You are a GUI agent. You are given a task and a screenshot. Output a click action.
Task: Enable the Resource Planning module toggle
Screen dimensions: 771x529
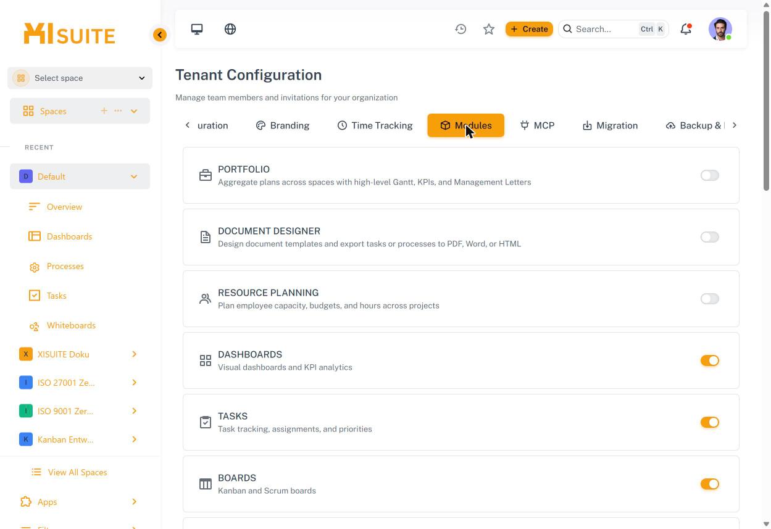tap(710, 299)
